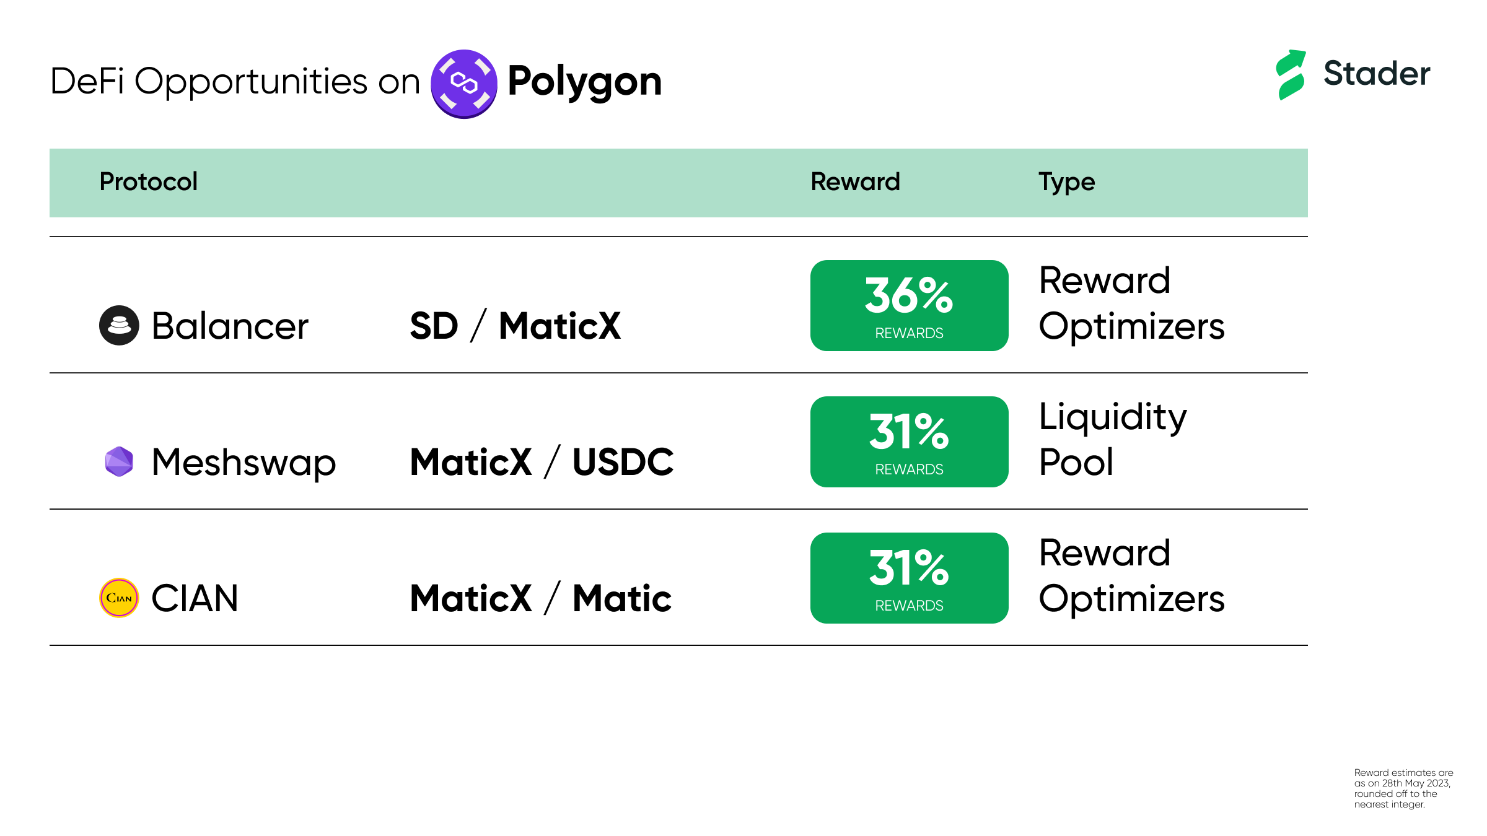
Task: Click the CIAN protocol name
Action: [x=195, y=598]
